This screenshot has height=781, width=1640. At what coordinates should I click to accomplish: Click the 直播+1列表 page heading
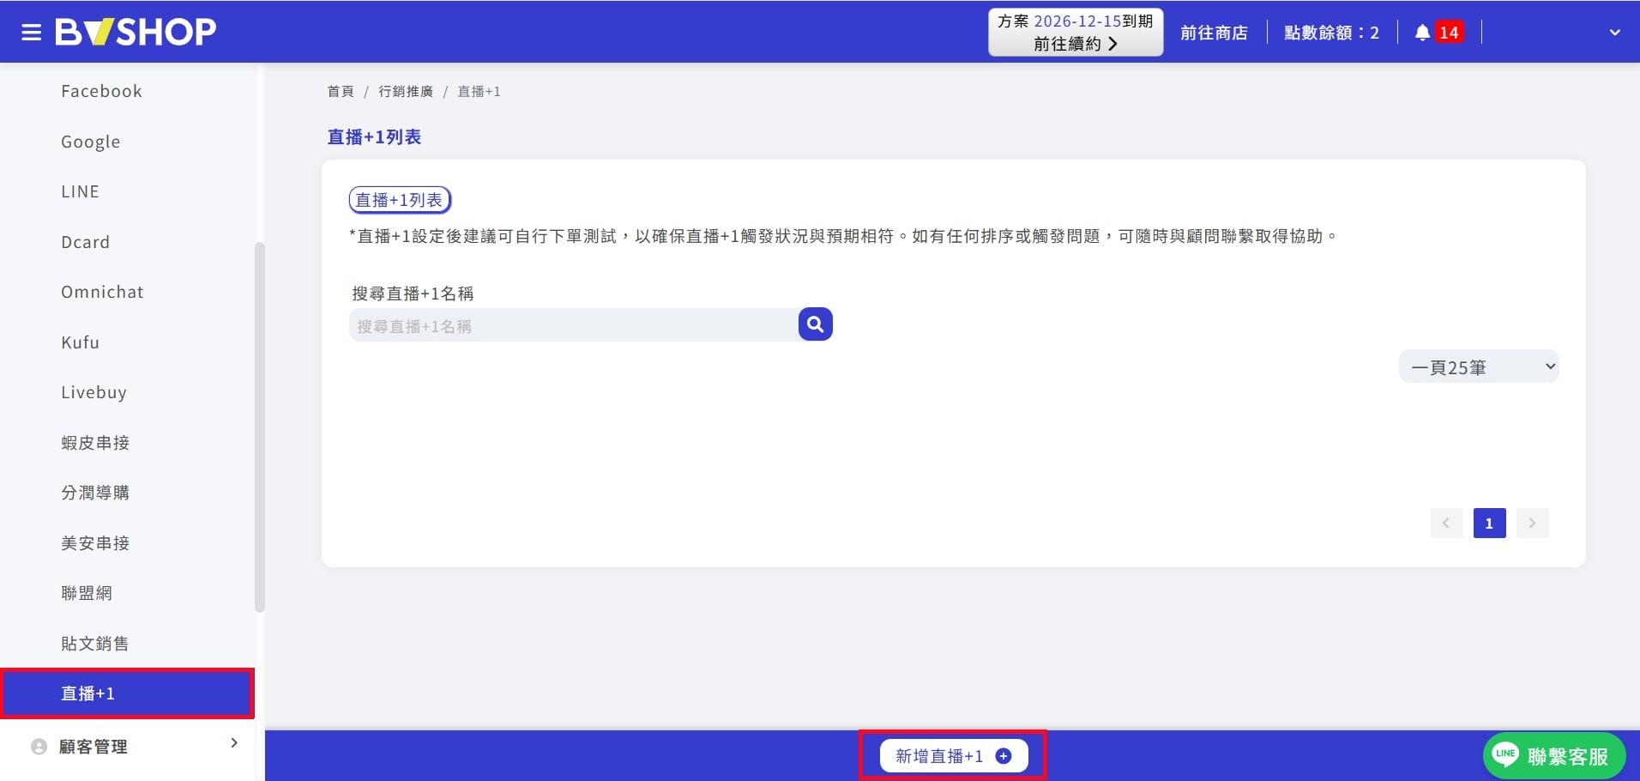(374, 137)
